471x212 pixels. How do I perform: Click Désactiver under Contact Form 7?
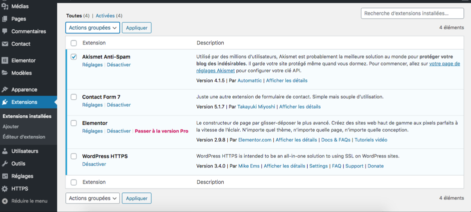pyautogui.click(x=119, y=105)
